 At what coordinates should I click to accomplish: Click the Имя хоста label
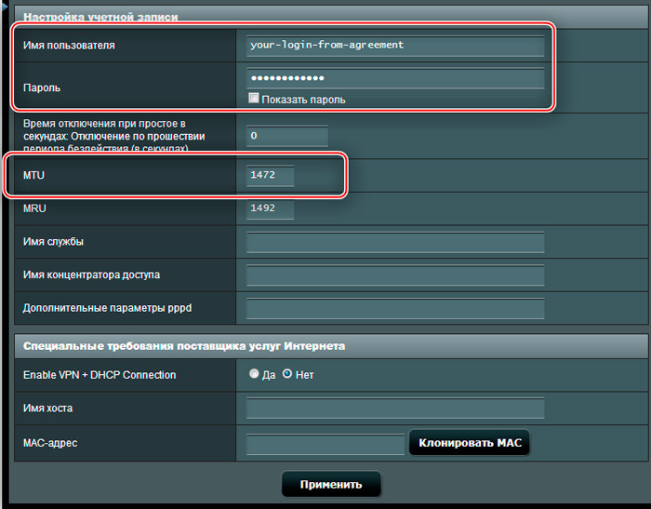[x=47, y=409]
